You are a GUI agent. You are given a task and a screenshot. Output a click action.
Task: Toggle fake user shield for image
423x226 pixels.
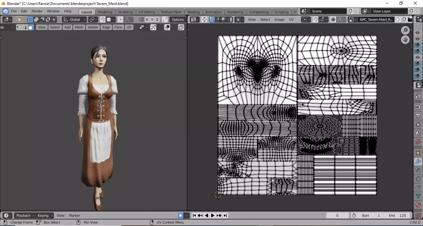point(398,20)
